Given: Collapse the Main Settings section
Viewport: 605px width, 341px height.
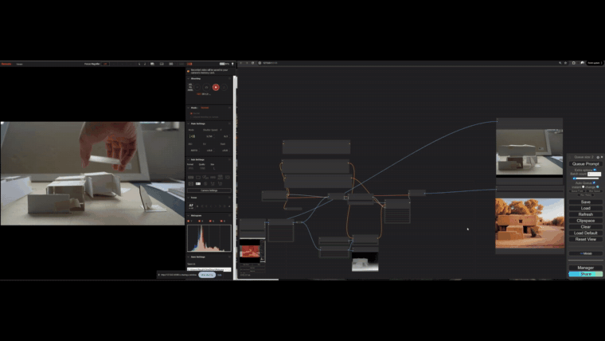Looking at the screenshot, I should tap(189, 123).
